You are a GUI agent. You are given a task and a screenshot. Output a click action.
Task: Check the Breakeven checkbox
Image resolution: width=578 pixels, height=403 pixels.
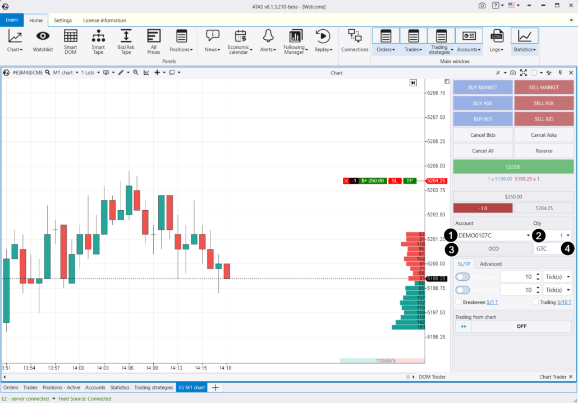pos(458,302)
